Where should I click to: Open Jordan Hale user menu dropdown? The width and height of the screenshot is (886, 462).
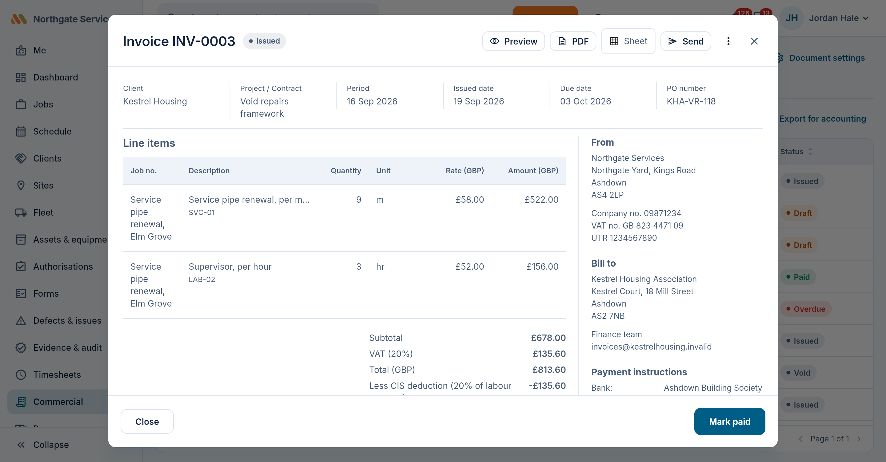tap(839, 18)
